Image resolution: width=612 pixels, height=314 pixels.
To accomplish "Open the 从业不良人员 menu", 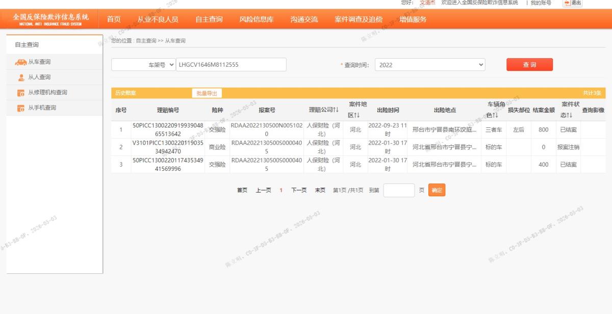I will tap(158, 19).
